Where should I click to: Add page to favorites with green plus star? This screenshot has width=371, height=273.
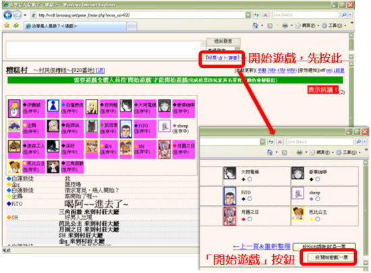click(x=16, y=26)
